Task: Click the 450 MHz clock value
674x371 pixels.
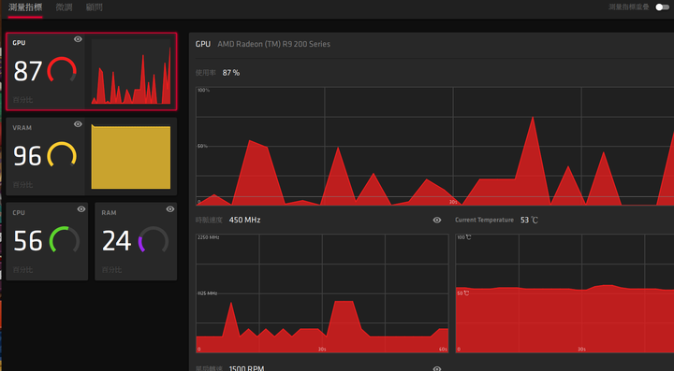Action: (x=244, y=220)
